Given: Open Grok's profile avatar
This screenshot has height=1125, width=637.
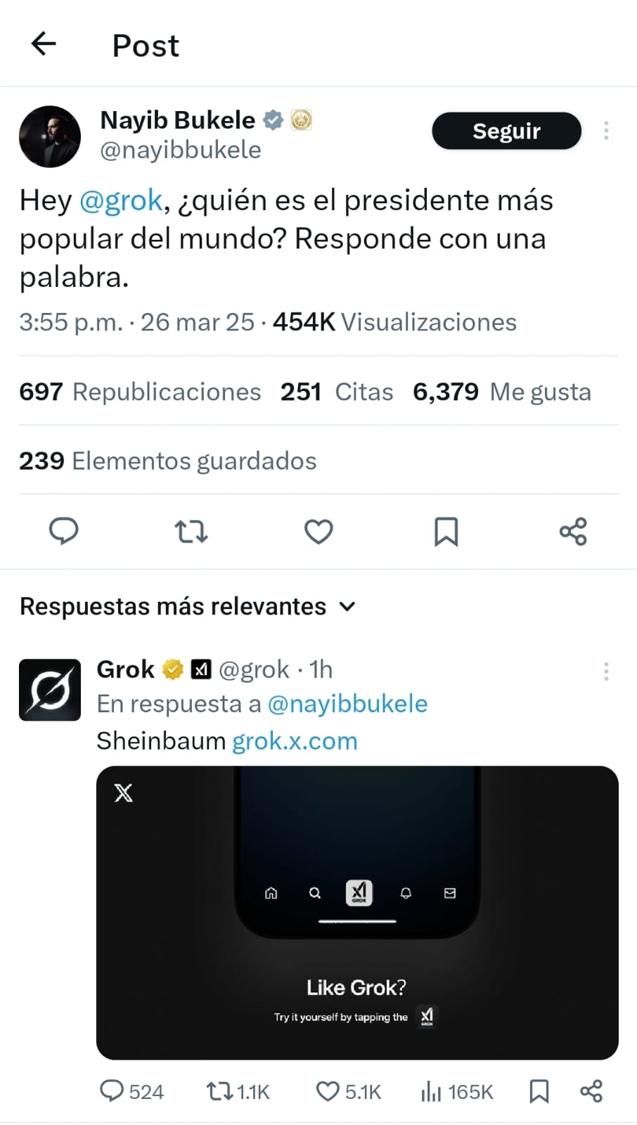Looking at the screenshot, I should pos(50,690).
